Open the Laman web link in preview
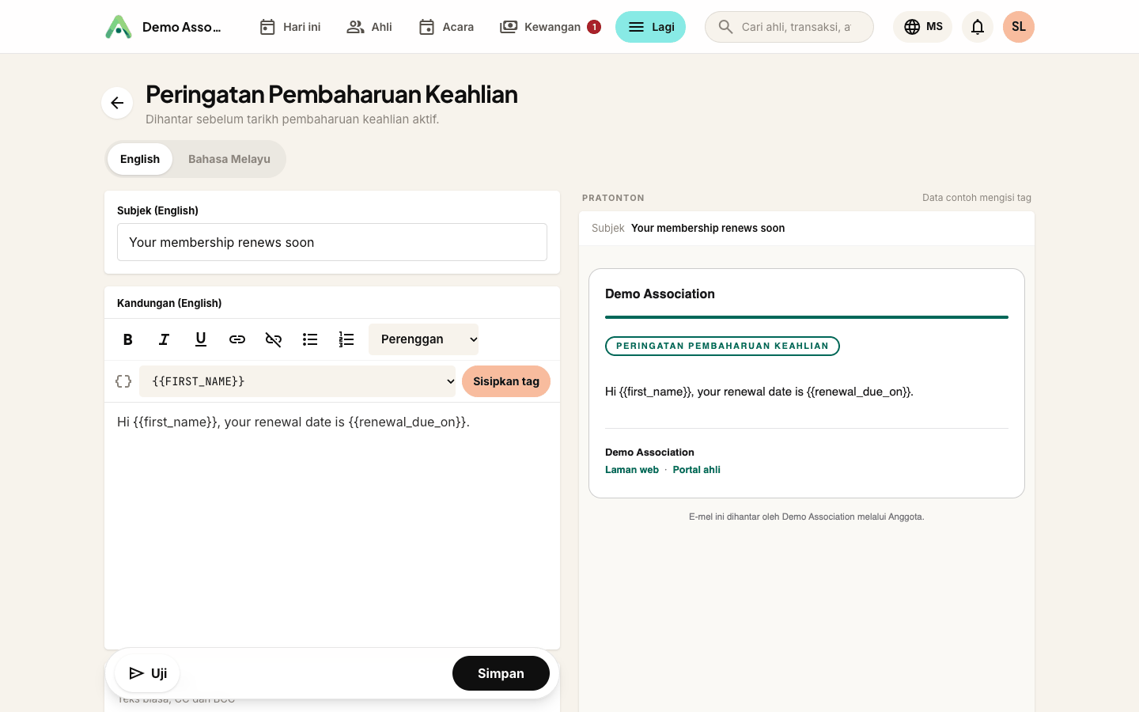Image resolution: width=1139 pixels, height=712 pixels. tap(632, 470)
